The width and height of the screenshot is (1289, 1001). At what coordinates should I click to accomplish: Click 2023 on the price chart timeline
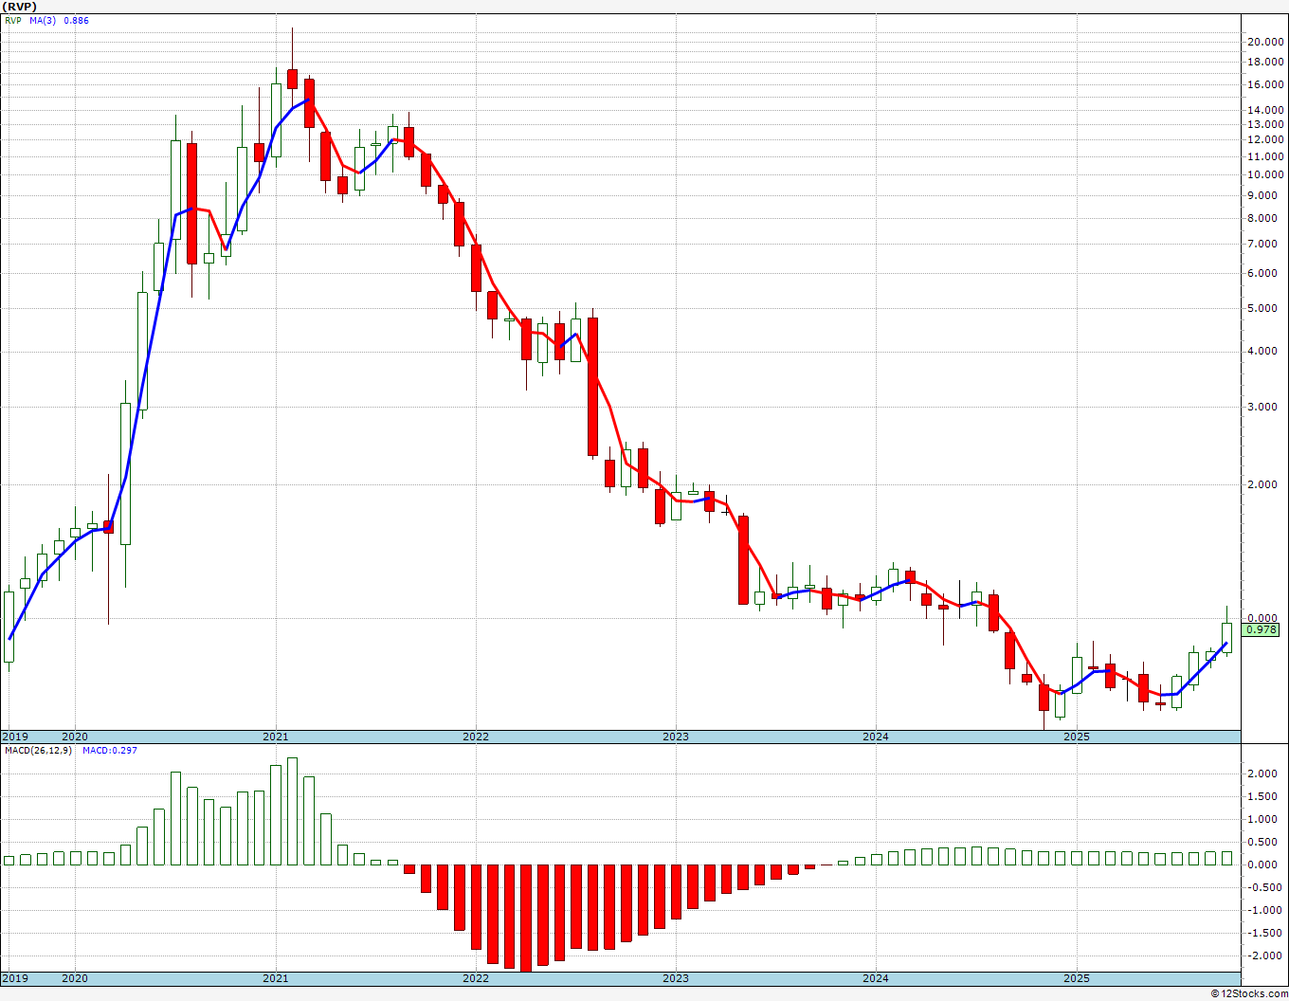click(x=676, y=737)
